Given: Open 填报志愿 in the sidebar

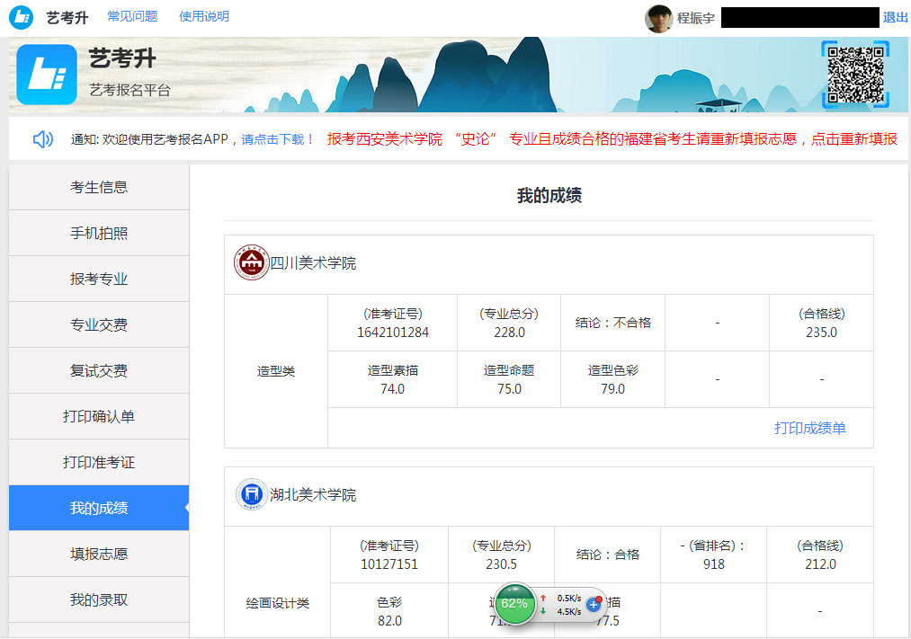Looking at the screenshot, I should (x=99, y=554).
